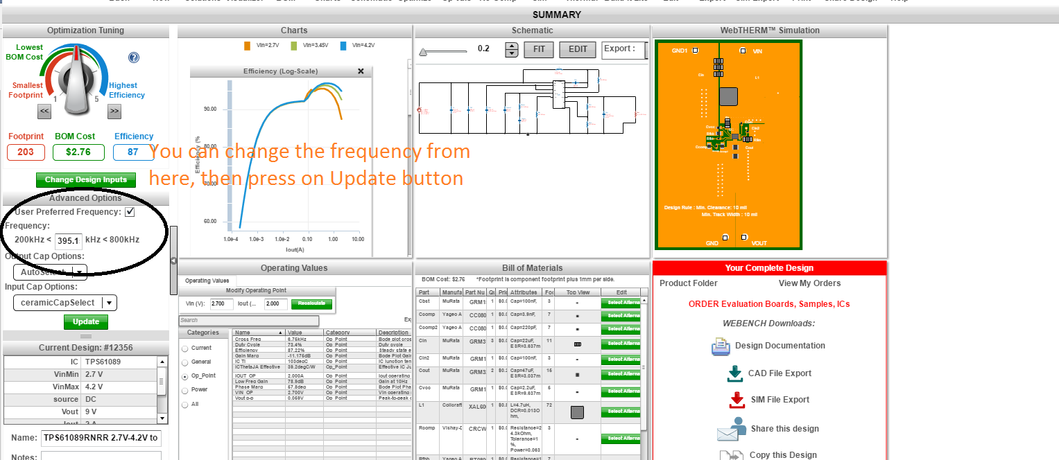
Task: Click the frequency kHz input field
Action: click(x=69, y=241)
